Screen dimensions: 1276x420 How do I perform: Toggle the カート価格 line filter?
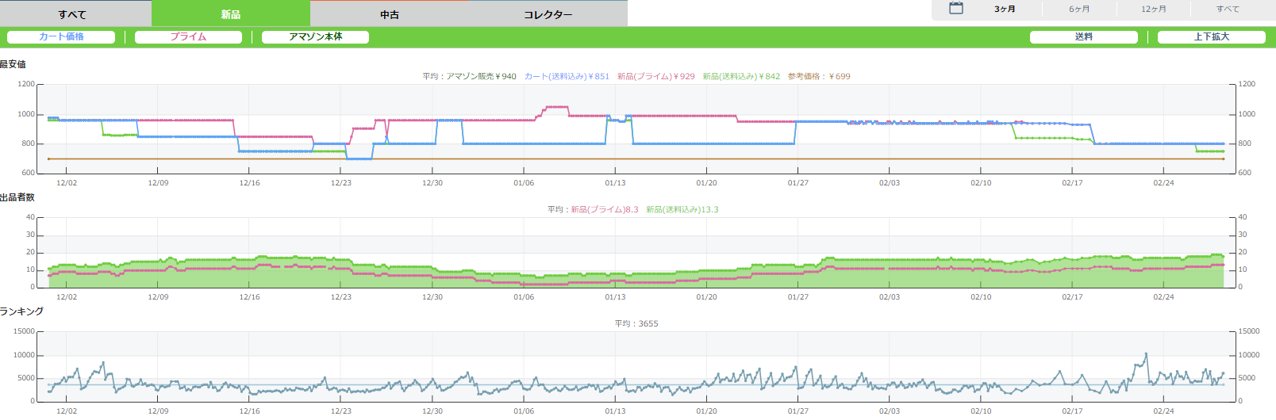pos(61,37)
